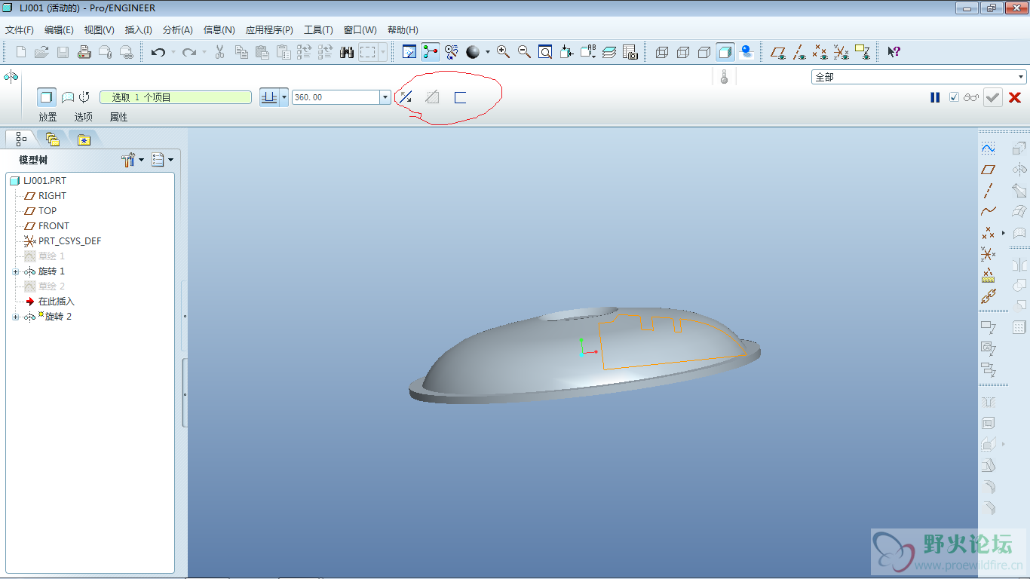
Task: Click the print icon in toolbar
Action: pyautogui.click(x=84, y=52)
